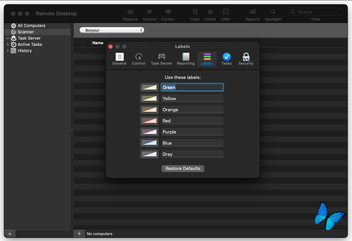352x241 pixels.
Task: Click the Purple label name field
Action: [x=192, y=132]
